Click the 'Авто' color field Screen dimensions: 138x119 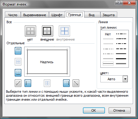111,79
